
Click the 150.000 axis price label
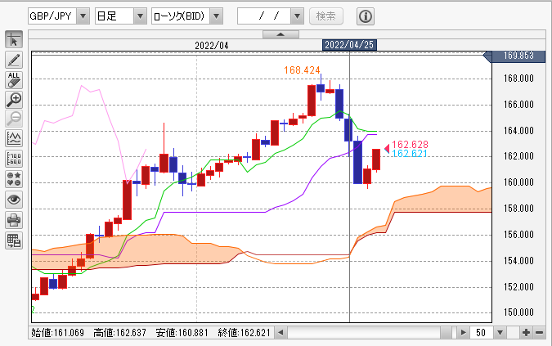click(x=518, y=312)
